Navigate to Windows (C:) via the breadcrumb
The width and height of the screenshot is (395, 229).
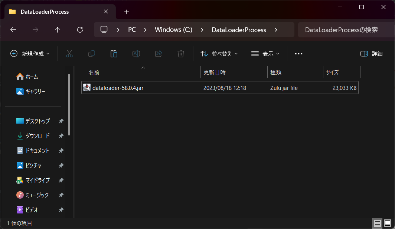point(173,30)
